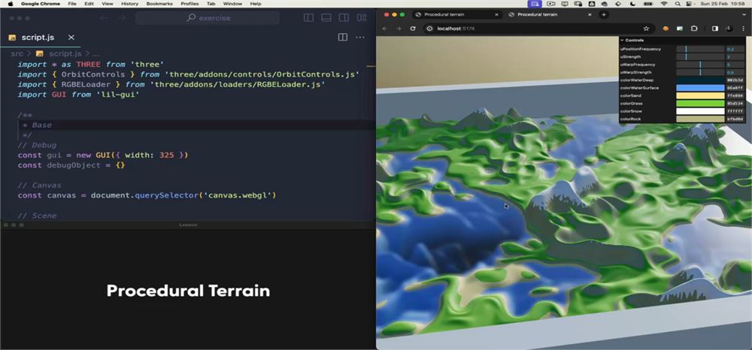This screenshot has height=350, width=752.
Task: Click the green image extension icon in Chrome
Action: (x=680, y=29)
